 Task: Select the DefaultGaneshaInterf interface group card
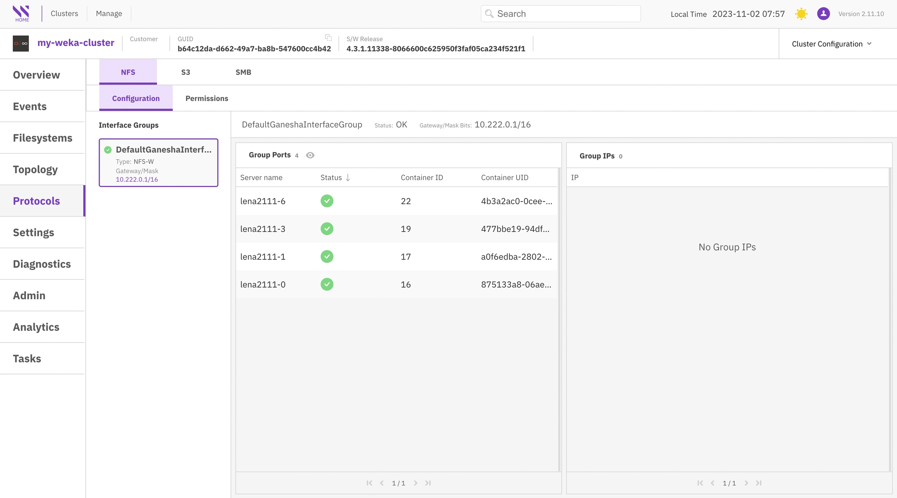coord(158,163)
